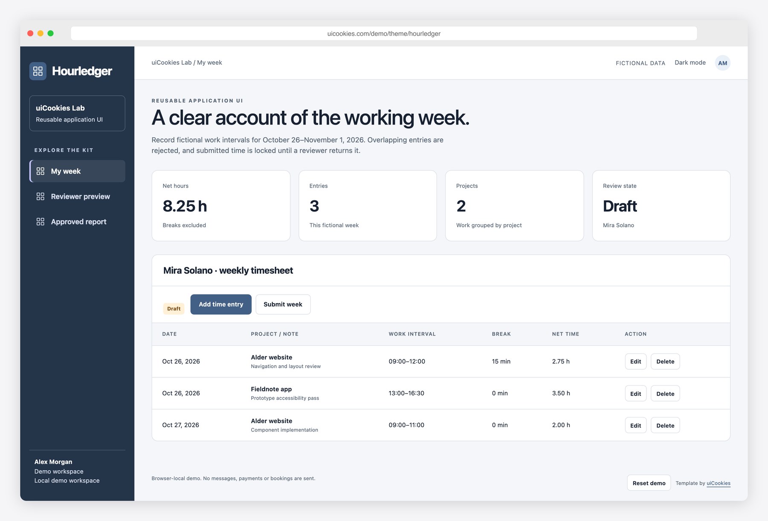
Task: Click the Prototype accessibility pass note
Action: [x=285, y=398]
